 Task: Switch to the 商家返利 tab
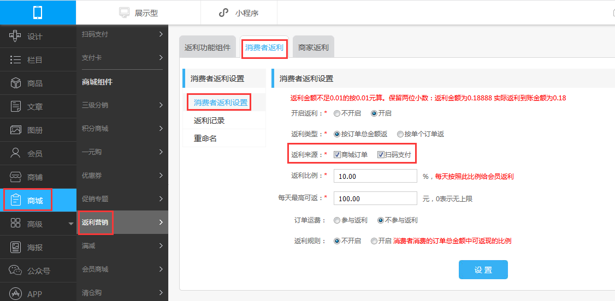click(314, 48)
